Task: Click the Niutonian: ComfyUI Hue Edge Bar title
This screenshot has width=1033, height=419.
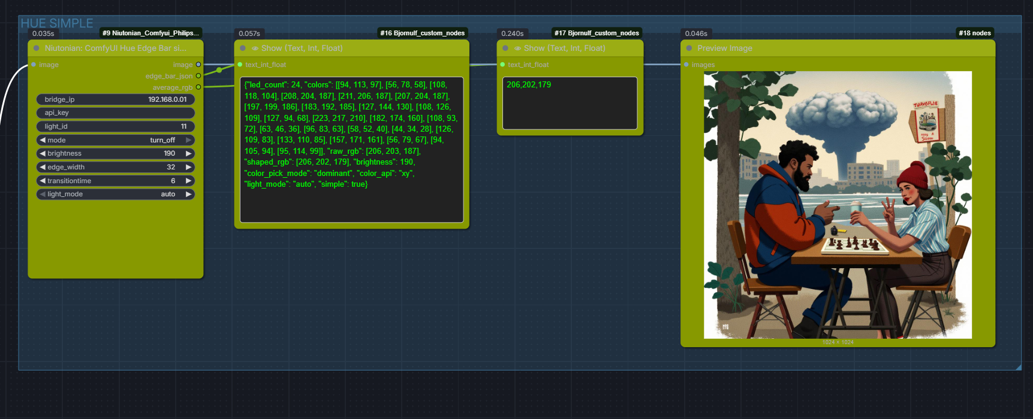Action: point(115,48)
